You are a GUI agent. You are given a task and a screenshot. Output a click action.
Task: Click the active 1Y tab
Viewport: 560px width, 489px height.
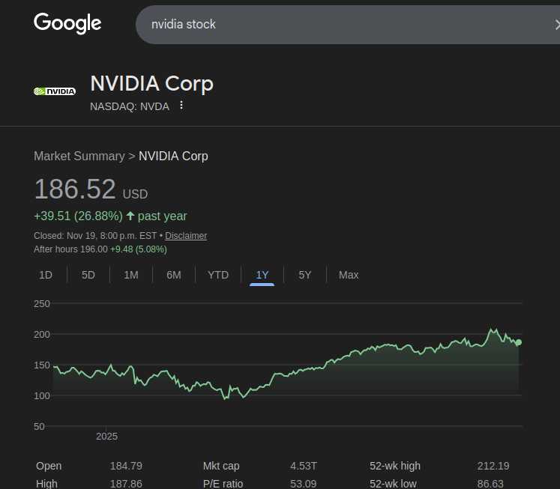point(262,275)
